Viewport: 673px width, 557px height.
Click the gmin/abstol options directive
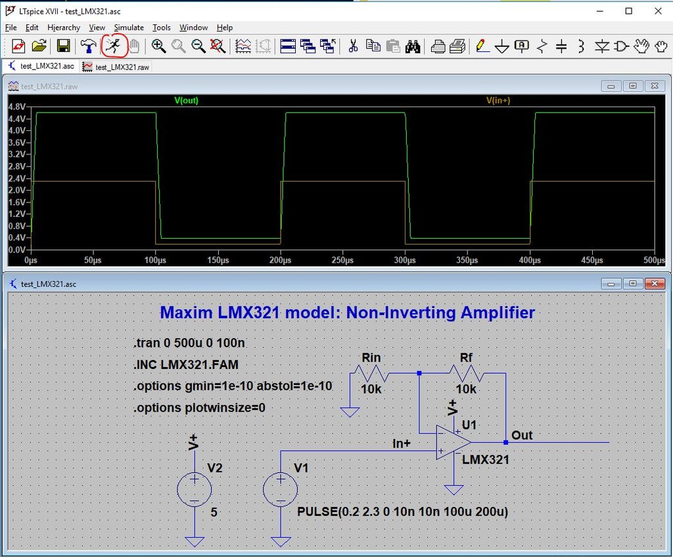click(x=233, y=386)
